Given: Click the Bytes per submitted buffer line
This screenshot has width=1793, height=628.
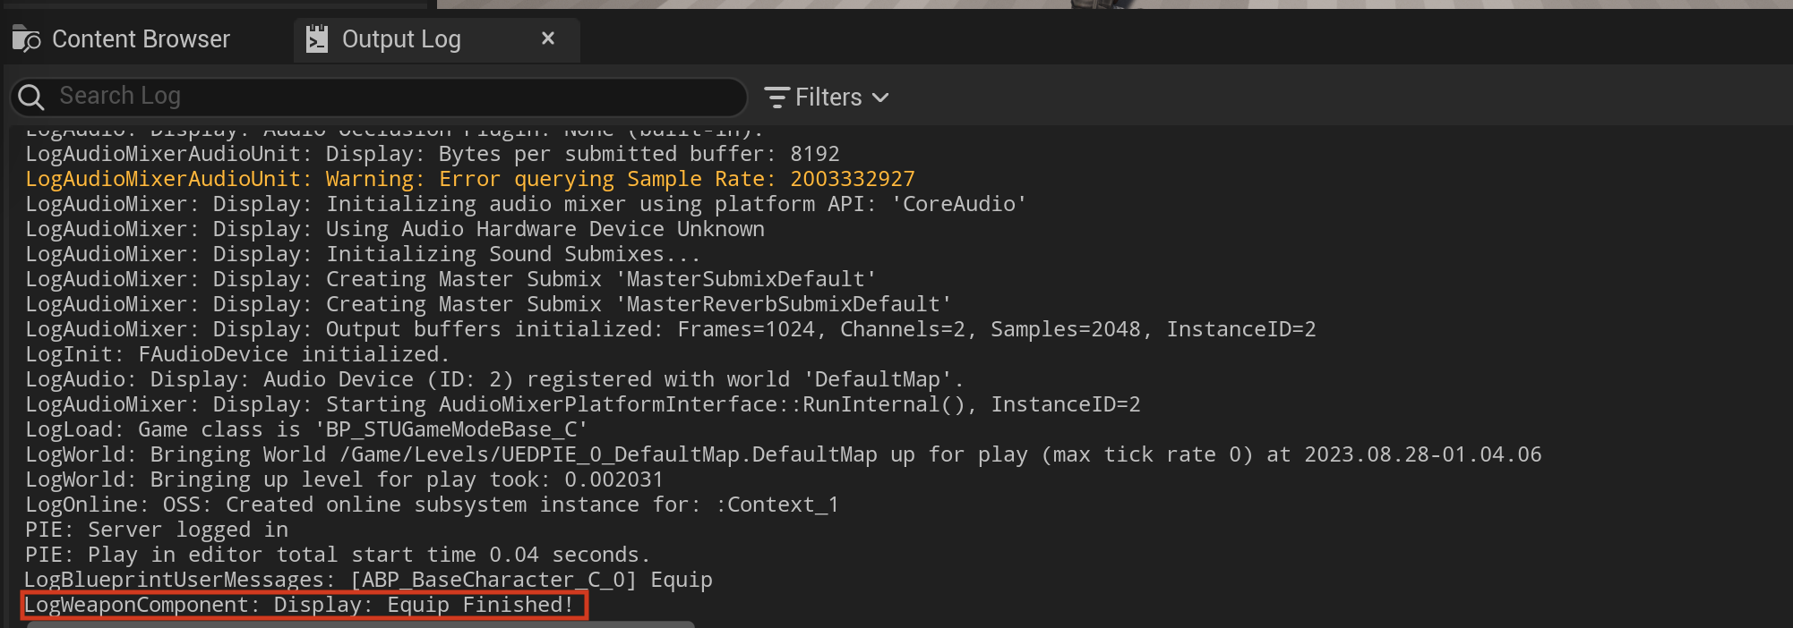Looking at the screenshot, I should pyautogui.click(x=433, y=154).
